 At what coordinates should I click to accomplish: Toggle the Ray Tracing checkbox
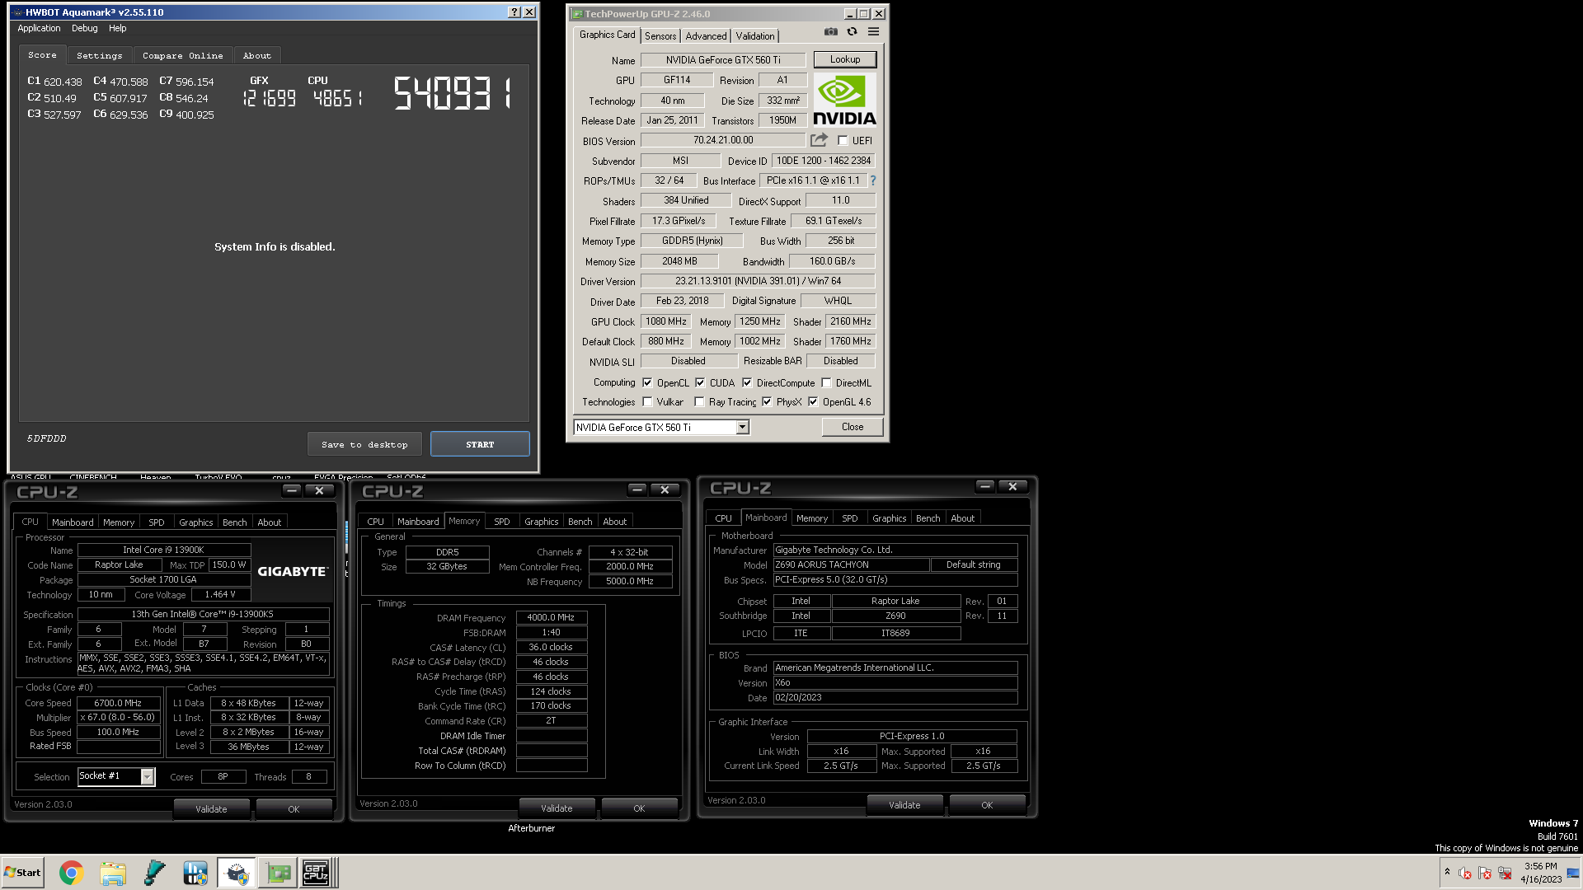tap(699, 402)
